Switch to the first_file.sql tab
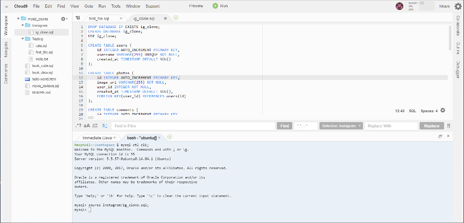Viewport: 464px width, 223px height. point(99,19)
